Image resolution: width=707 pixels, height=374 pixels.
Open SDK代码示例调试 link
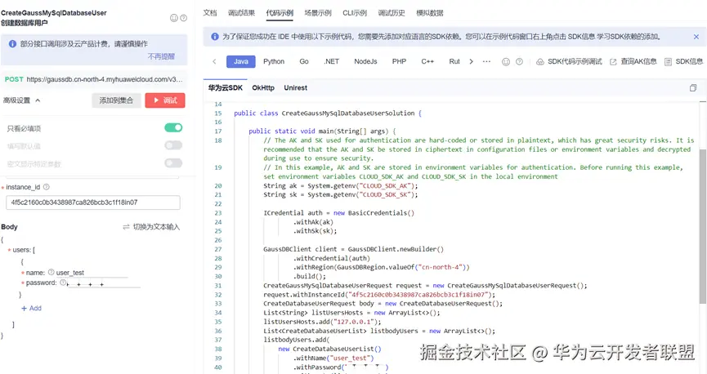pyautogui.click(x=569, y=62)
